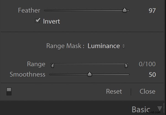This screenshot has width=166, height=115.
Task: Click the right Range slider handle
Action: [x=126, y=66]
